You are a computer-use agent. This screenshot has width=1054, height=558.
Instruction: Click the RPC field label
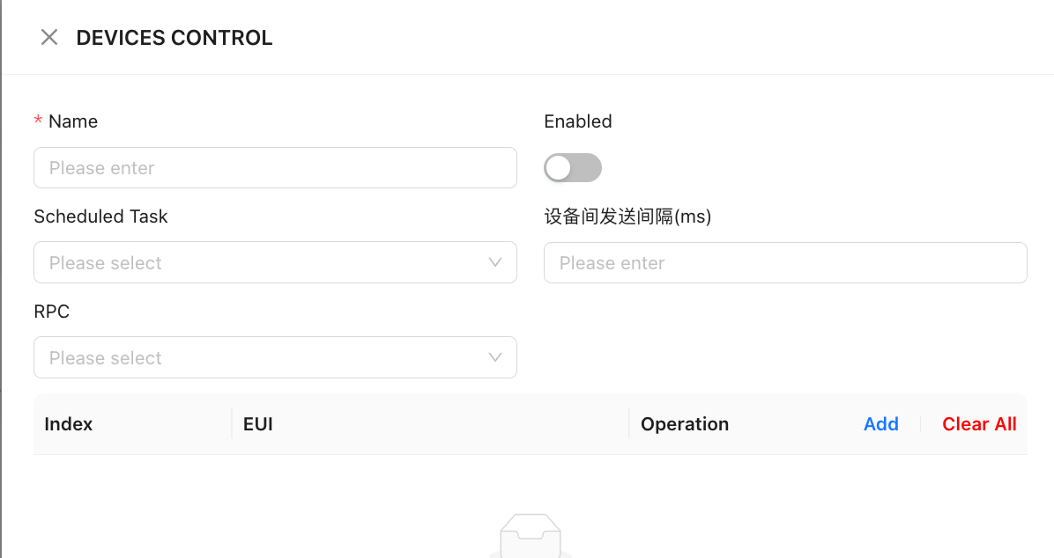point(51,312)
